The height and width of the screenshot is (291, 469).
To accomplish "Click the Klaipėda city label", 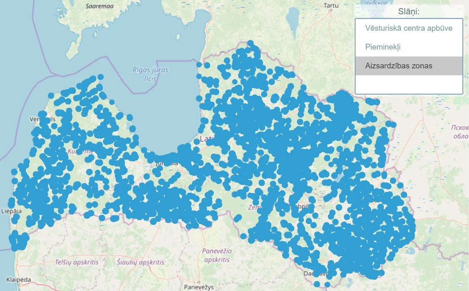I will 18,280.
